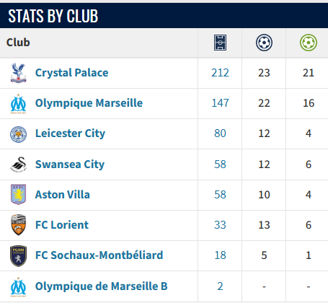The width and height of the screenshot is (328, 303).
Task: Click the dark football goals icon
Action: pyautogui.click(x=264, y=43)
